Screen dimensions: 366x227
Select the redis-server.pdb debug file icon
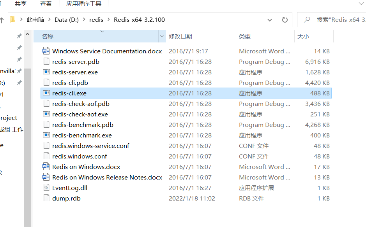click(x=46, y=62)
